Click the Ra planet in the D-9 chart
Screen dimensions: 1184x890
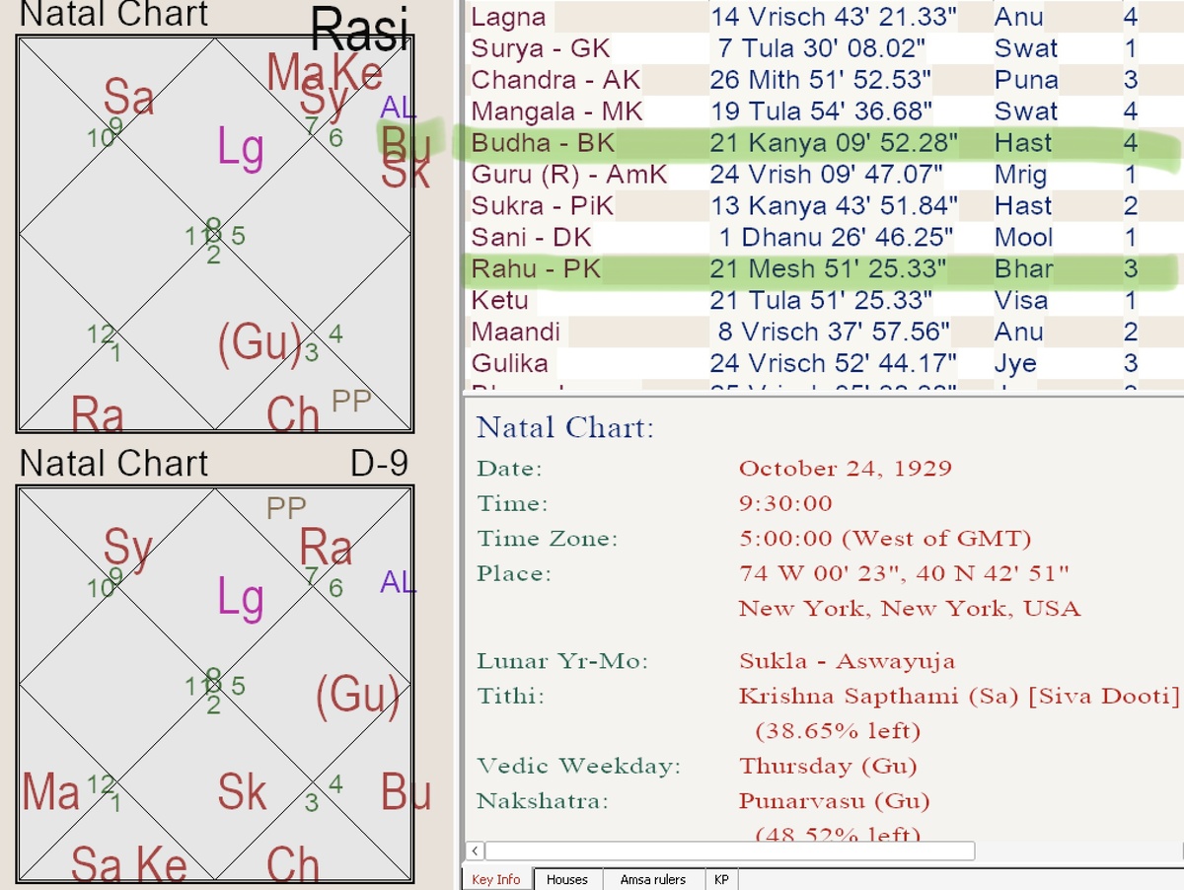tap(326, 547)
